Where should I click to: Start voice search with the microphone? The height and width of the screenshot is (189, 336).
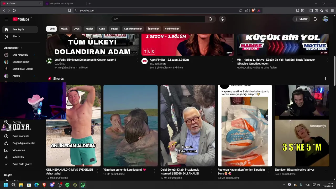[x=222, y=19]
